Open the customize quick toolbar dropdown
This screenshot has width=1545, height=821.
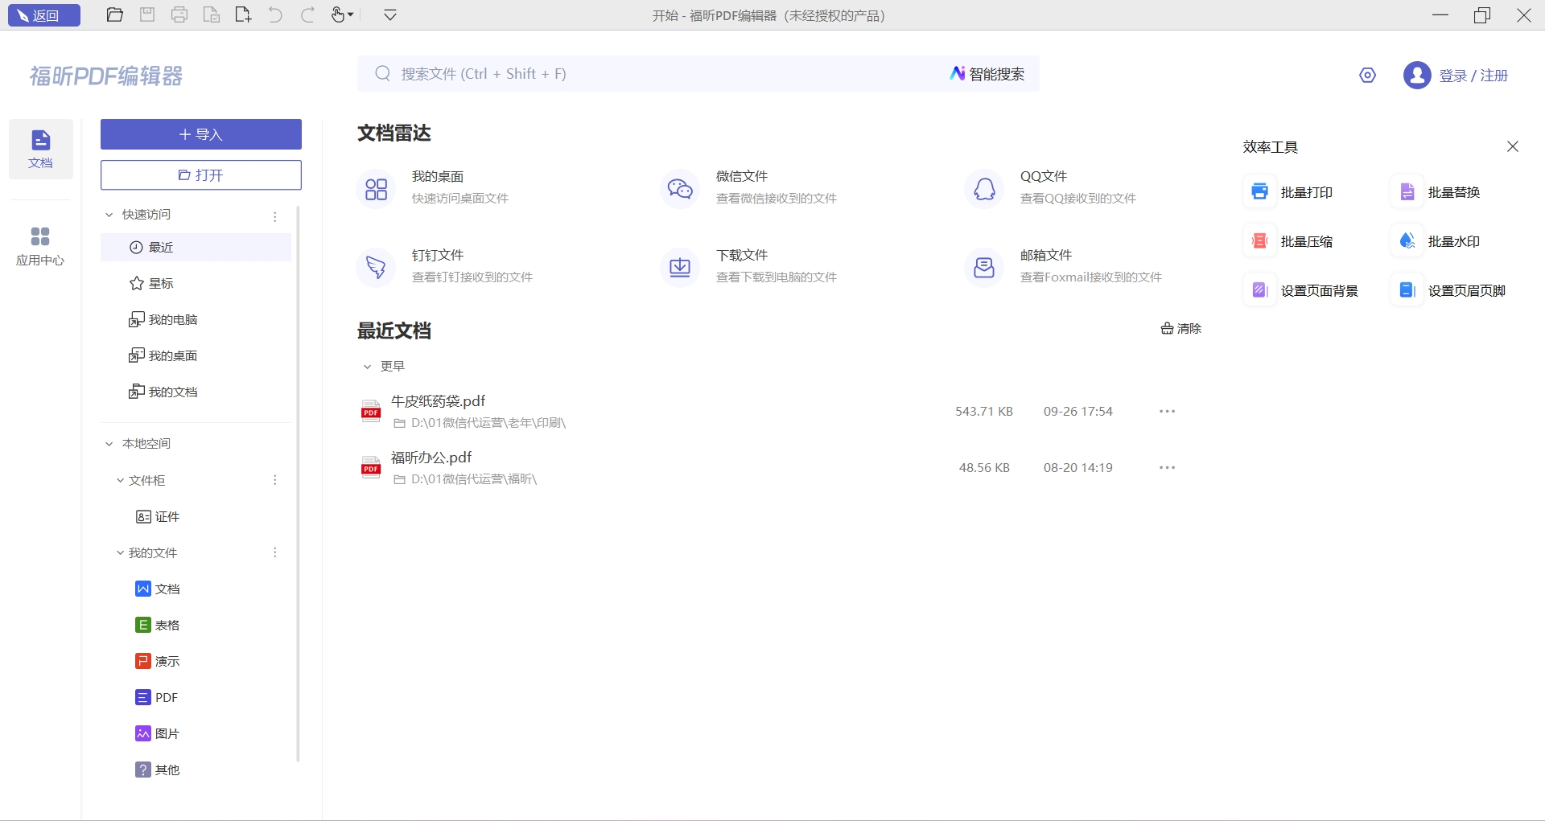[390, 15]
